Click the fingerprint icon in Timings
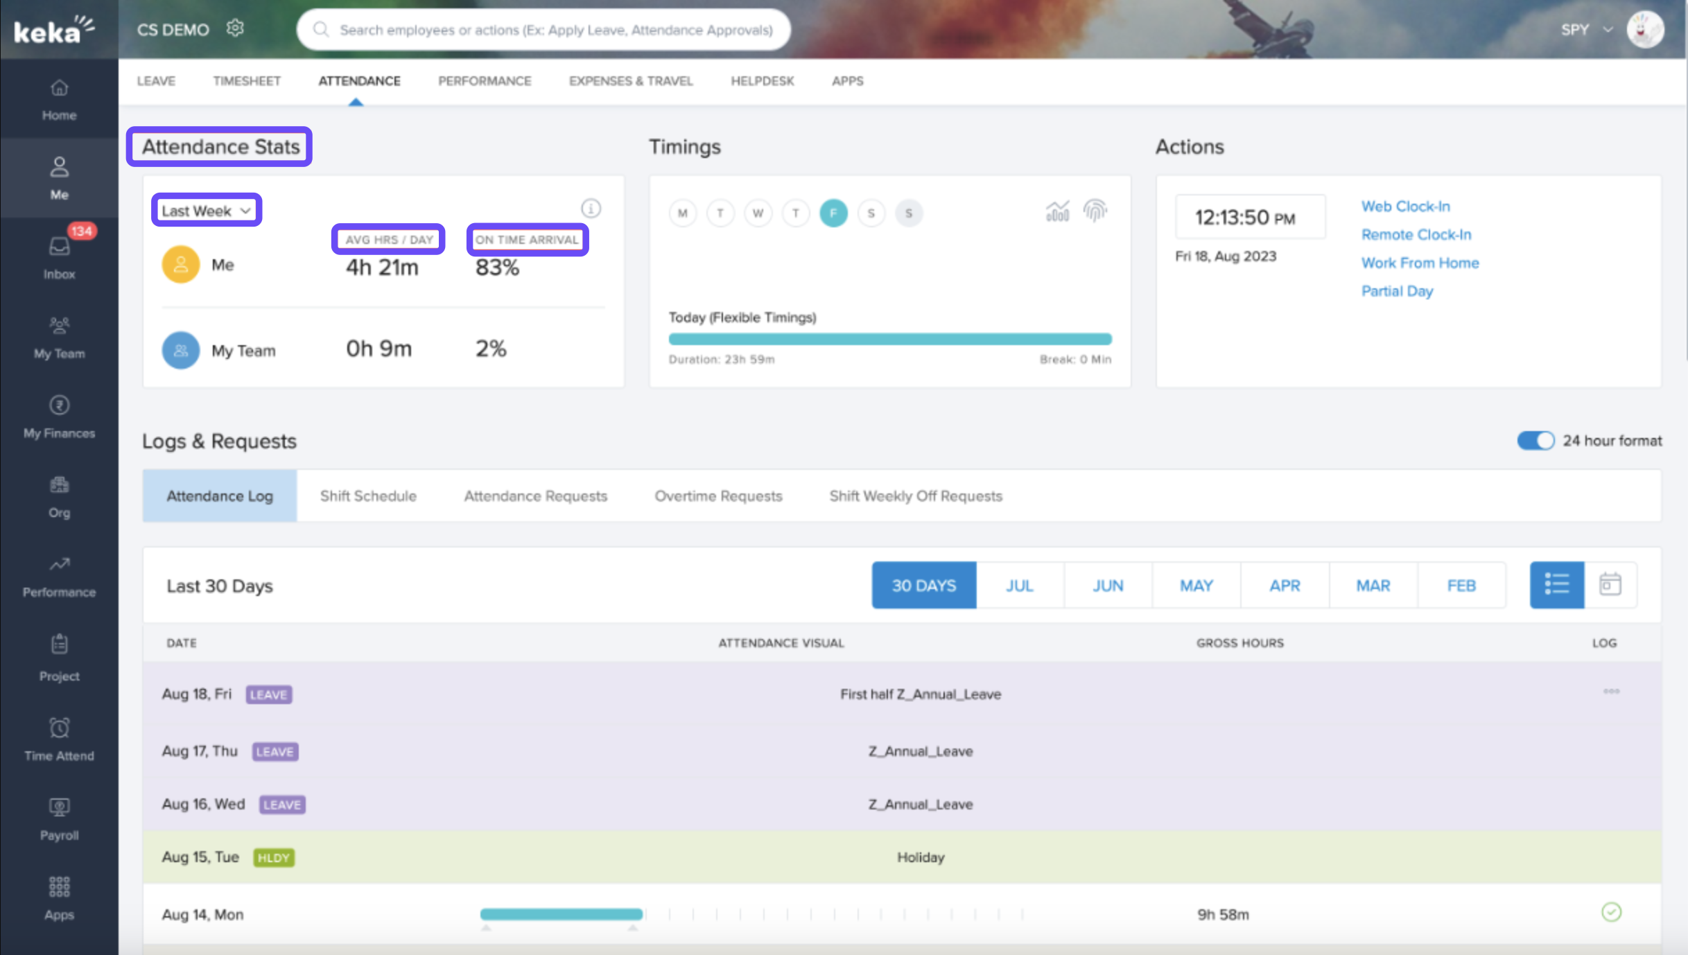 pos(1095,211)
